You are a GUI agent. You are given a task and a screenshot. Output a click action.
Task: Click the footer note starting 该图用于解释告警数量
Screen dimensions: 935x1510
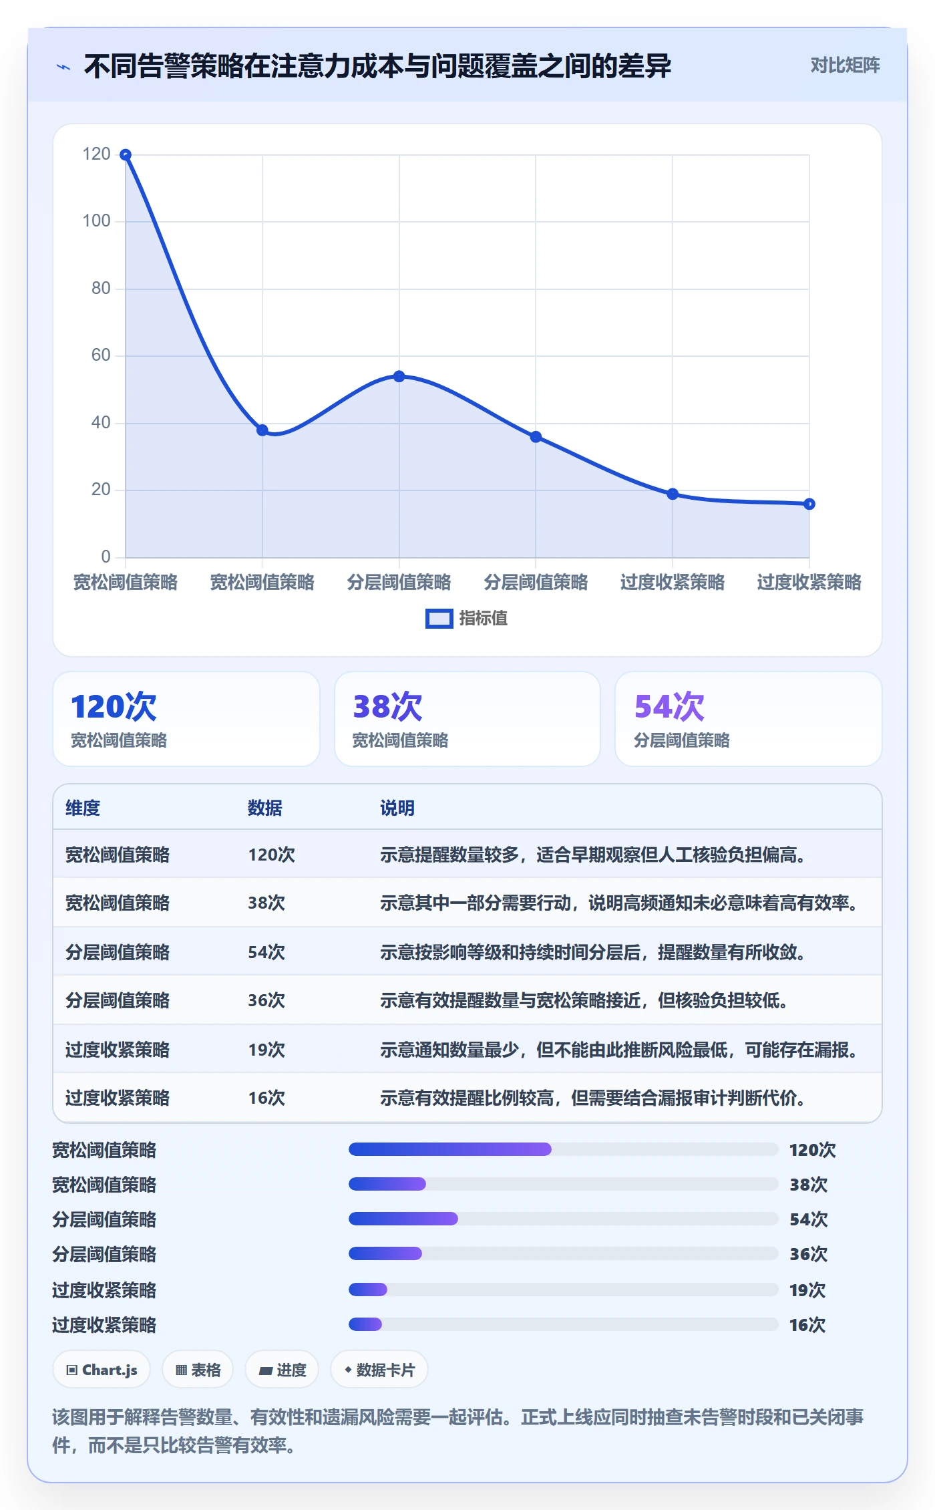pyautogui.click(x=458, y=1431)
